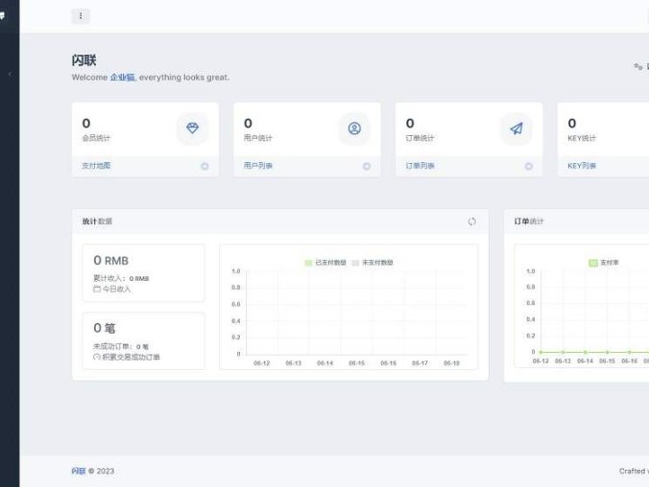Viewport: 649px width, 487px height.
Task: Click the 闪联 page heading
Action: (x=84, y=60)
